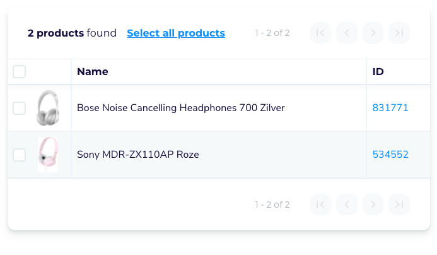Click previous page arrow in bottom pagination
Image resolution: width=437 pixels, height=255 pixels.
coord(347,205)
